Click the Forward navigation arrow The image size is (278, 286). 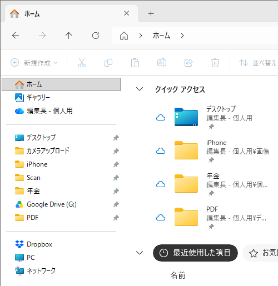click(x=42, y=36)
